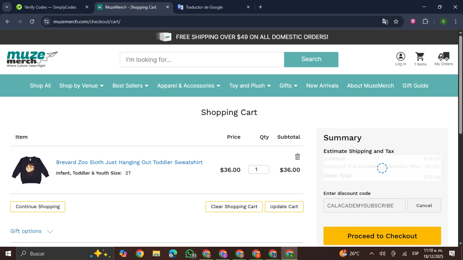This screenshot has height=260, width=463.
Task: Expand the Gifts menu
Action: [x=288, y=86]
